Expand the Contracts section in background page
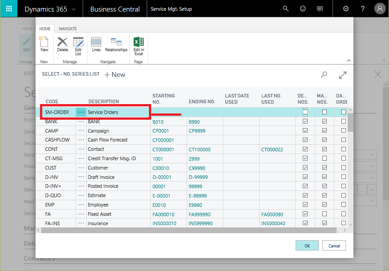Viewport: 389px width, 271px height. 40,259
